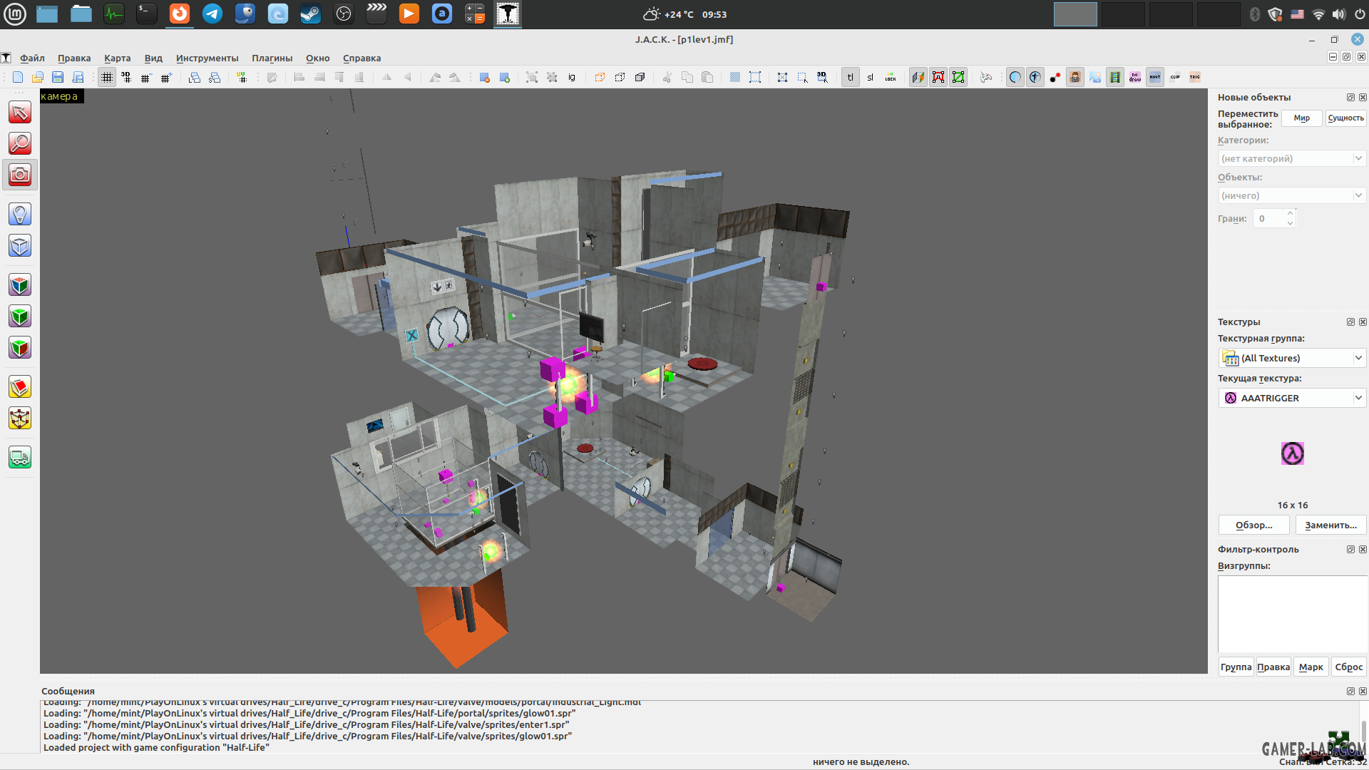Click the AAATRIGGER texture preview thumbnail
Screen dimensions: 1369x770
pyautogui.click(x=1292, y=453)
